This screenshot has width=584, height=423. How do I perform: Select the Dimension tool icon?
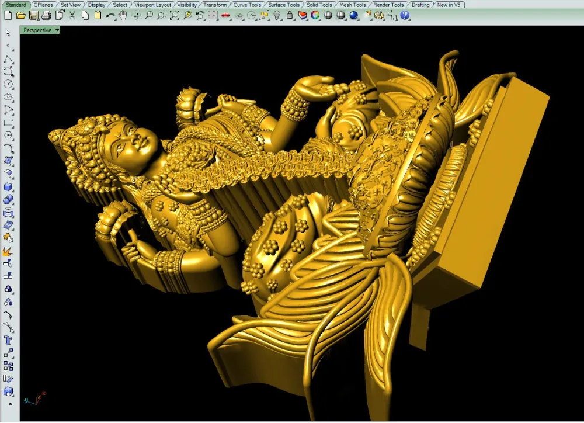click(x=392, y=15)
